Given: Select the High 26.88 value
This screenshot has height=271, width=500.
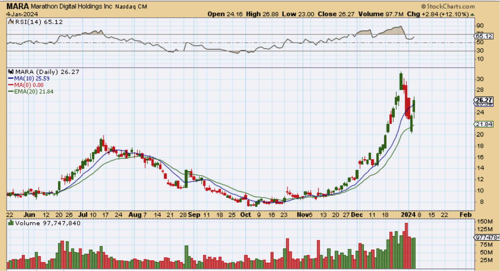Looking at the screenshot, I should click(262, 14).
